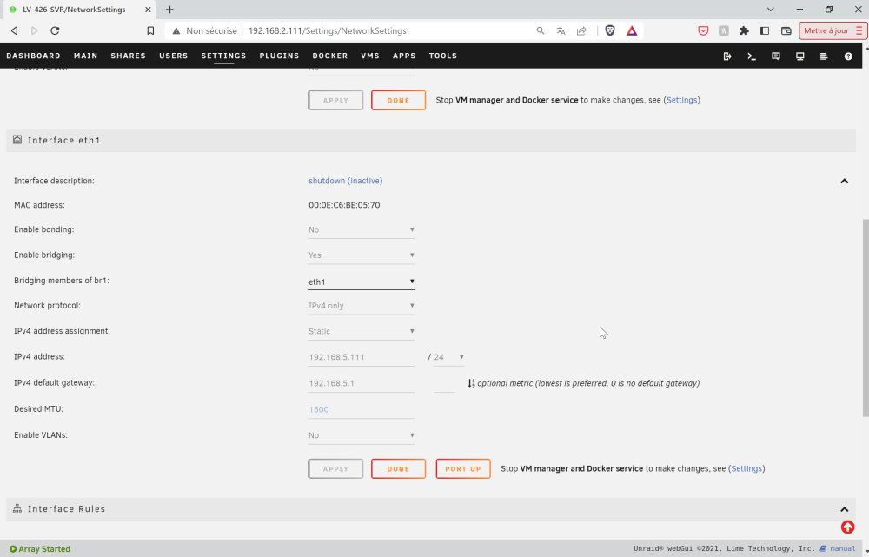
Task: Open a new browser tab with plus
Action: click(169, 10)
